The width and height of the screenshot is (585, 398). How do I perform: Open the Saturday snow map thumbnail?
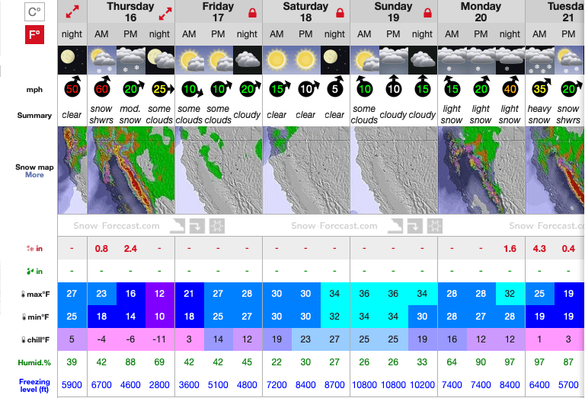[306, 170]
